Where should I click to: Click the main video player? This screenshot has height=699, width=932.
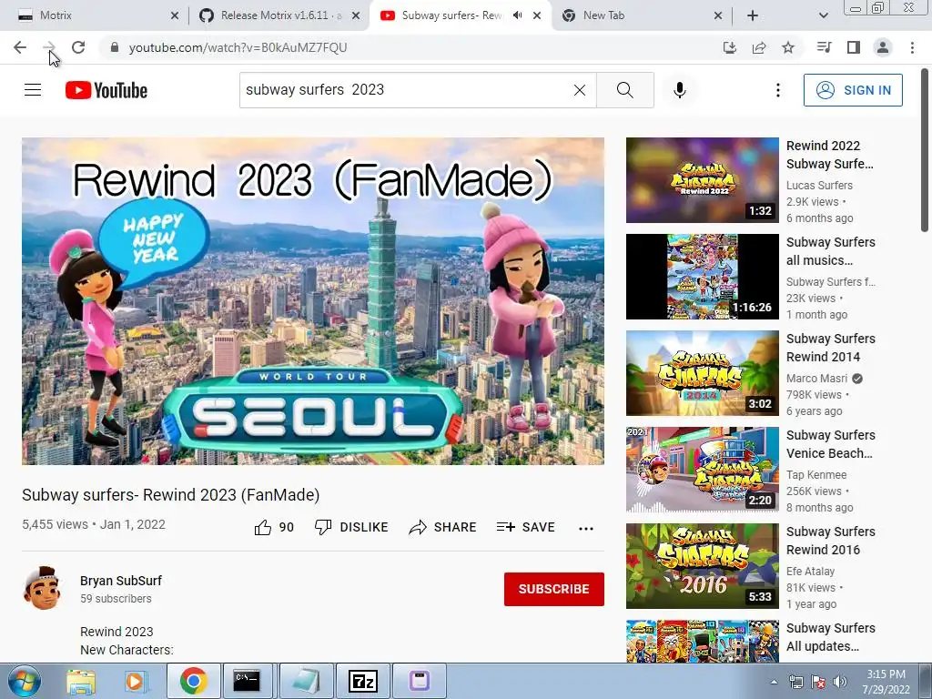[313, 300]
